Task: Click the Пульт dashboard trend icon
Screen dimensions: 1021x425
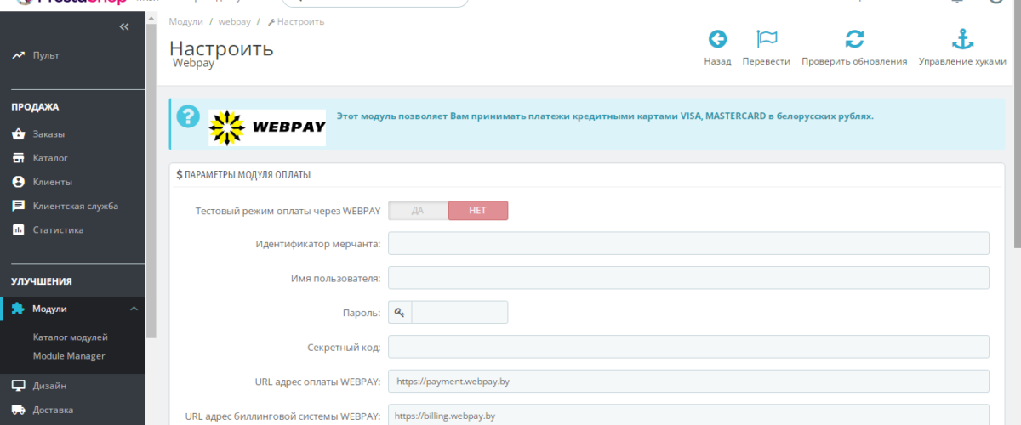Action: pyautogui.click(x=18, y=56)
